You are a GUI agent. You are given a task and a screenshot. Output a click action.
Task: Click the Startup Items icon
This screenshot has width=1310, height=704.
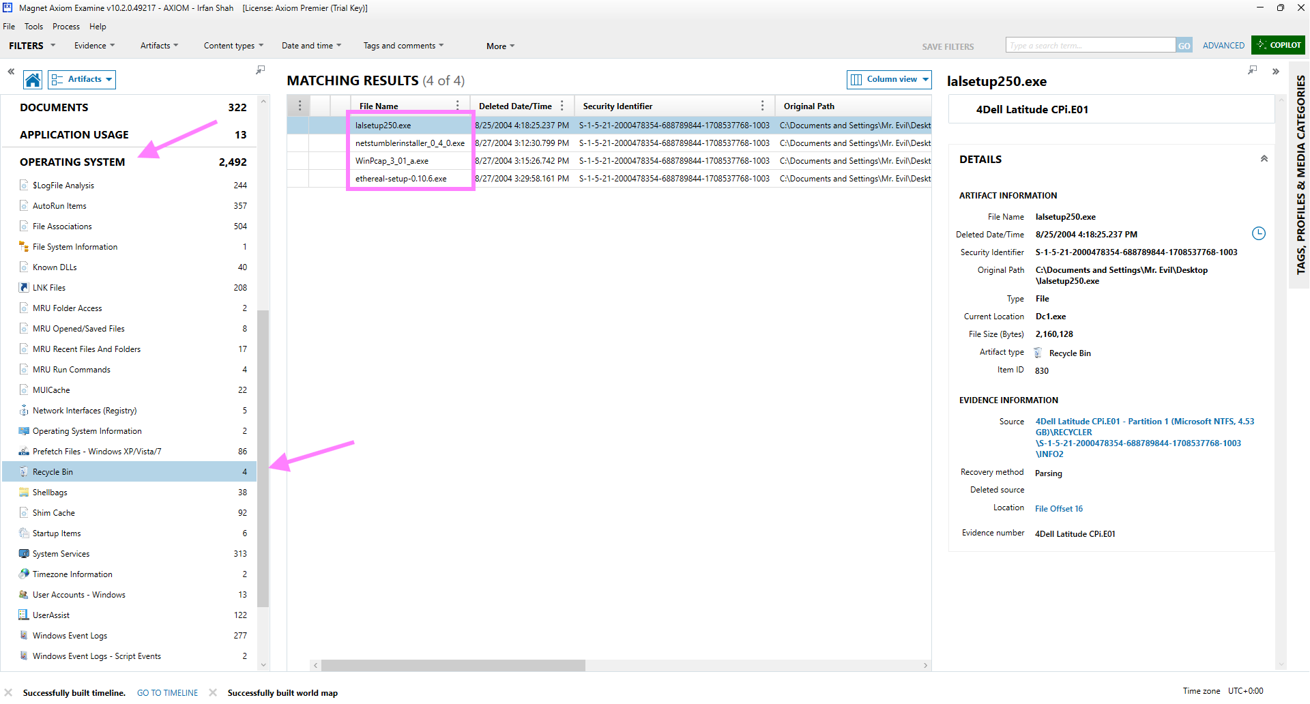point(25,533)
